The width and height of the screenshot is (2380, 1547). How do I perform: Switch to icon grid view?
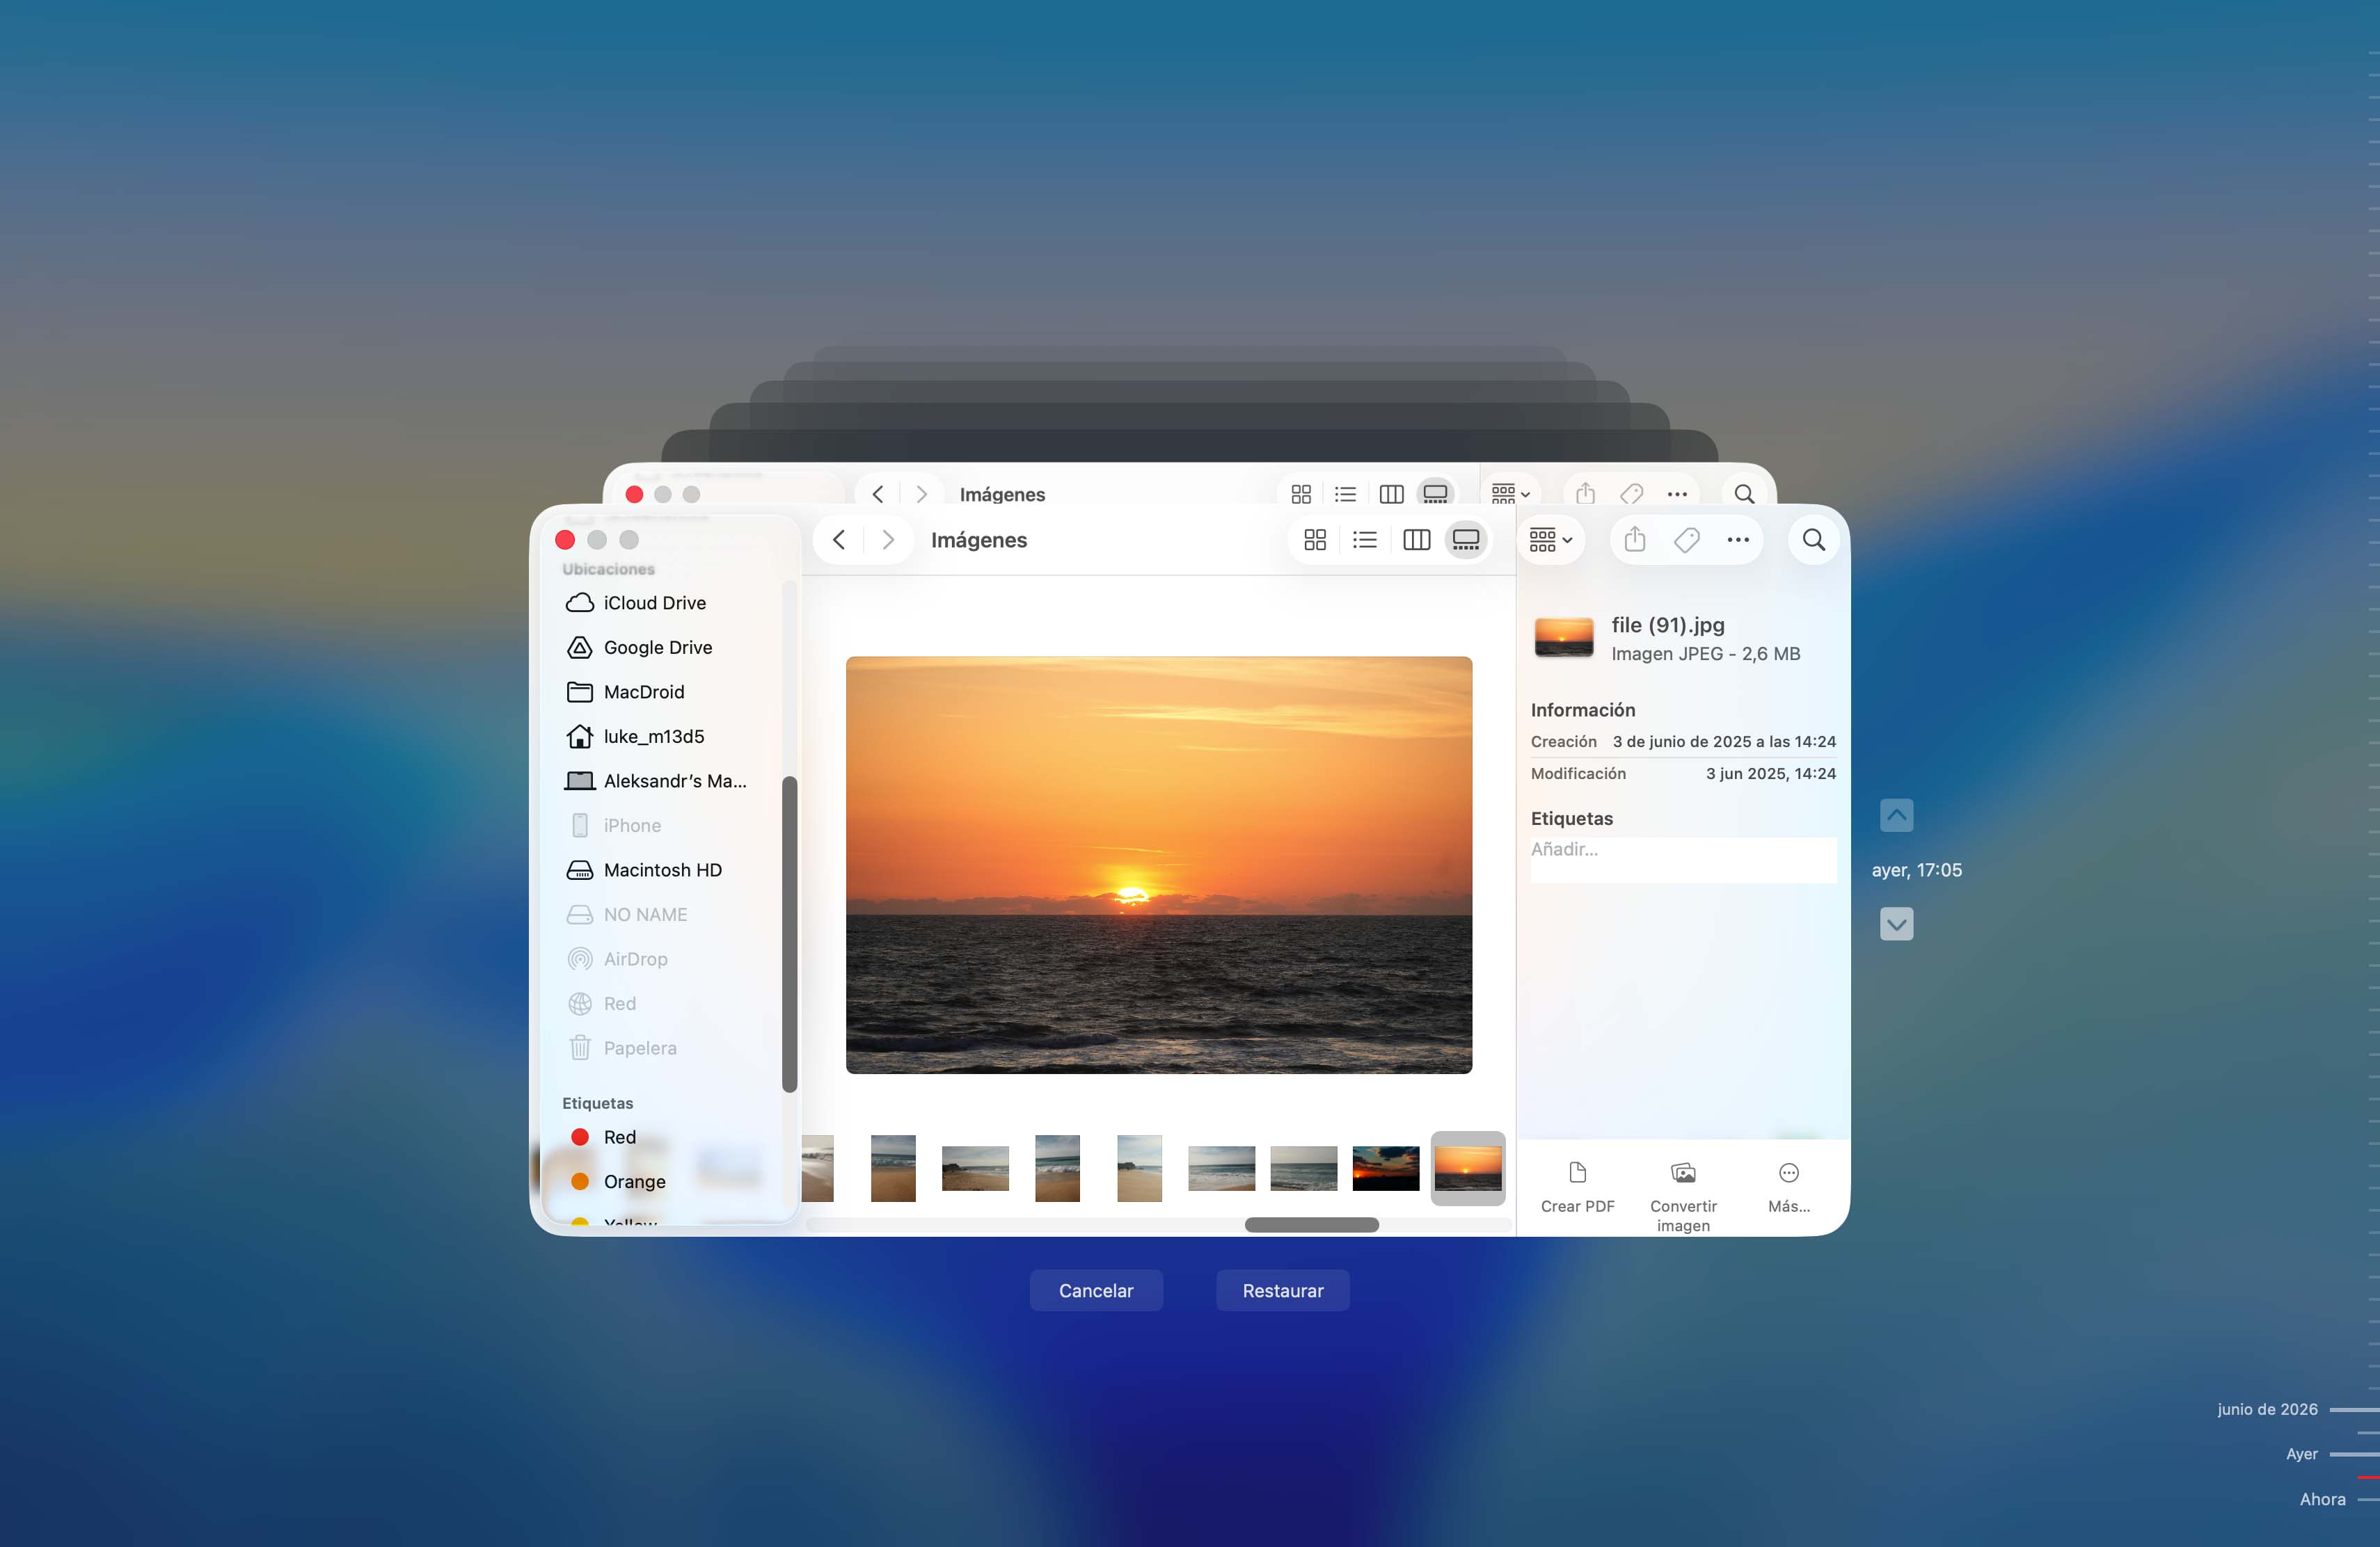pos(1315,540)
